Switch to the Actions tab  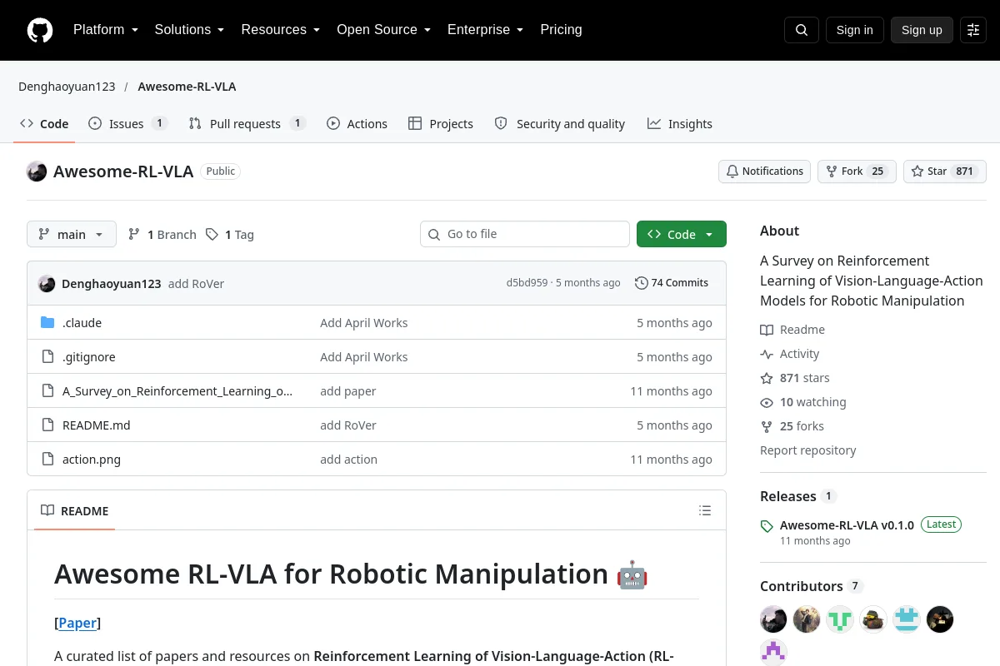click(357, 124)
